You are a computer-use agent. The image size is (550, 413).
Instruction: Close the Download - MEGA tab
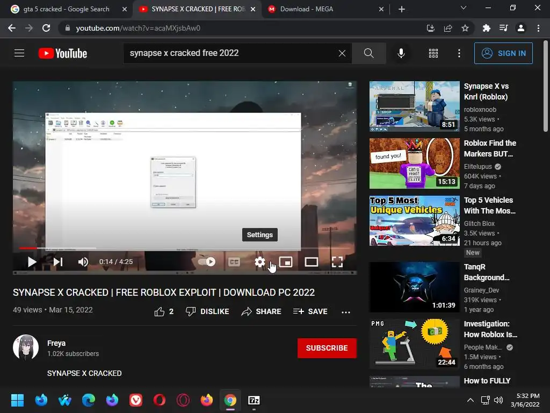[381, 9]
